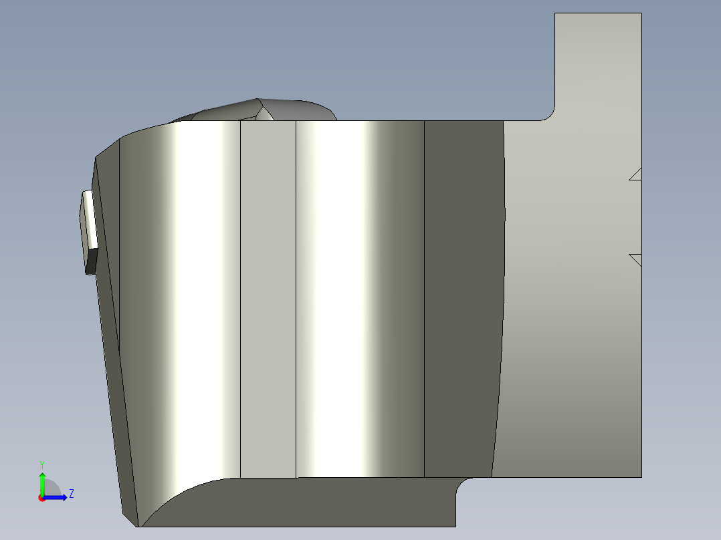Select the tall rectangular flange at upper right

click(x=598, y=67)
